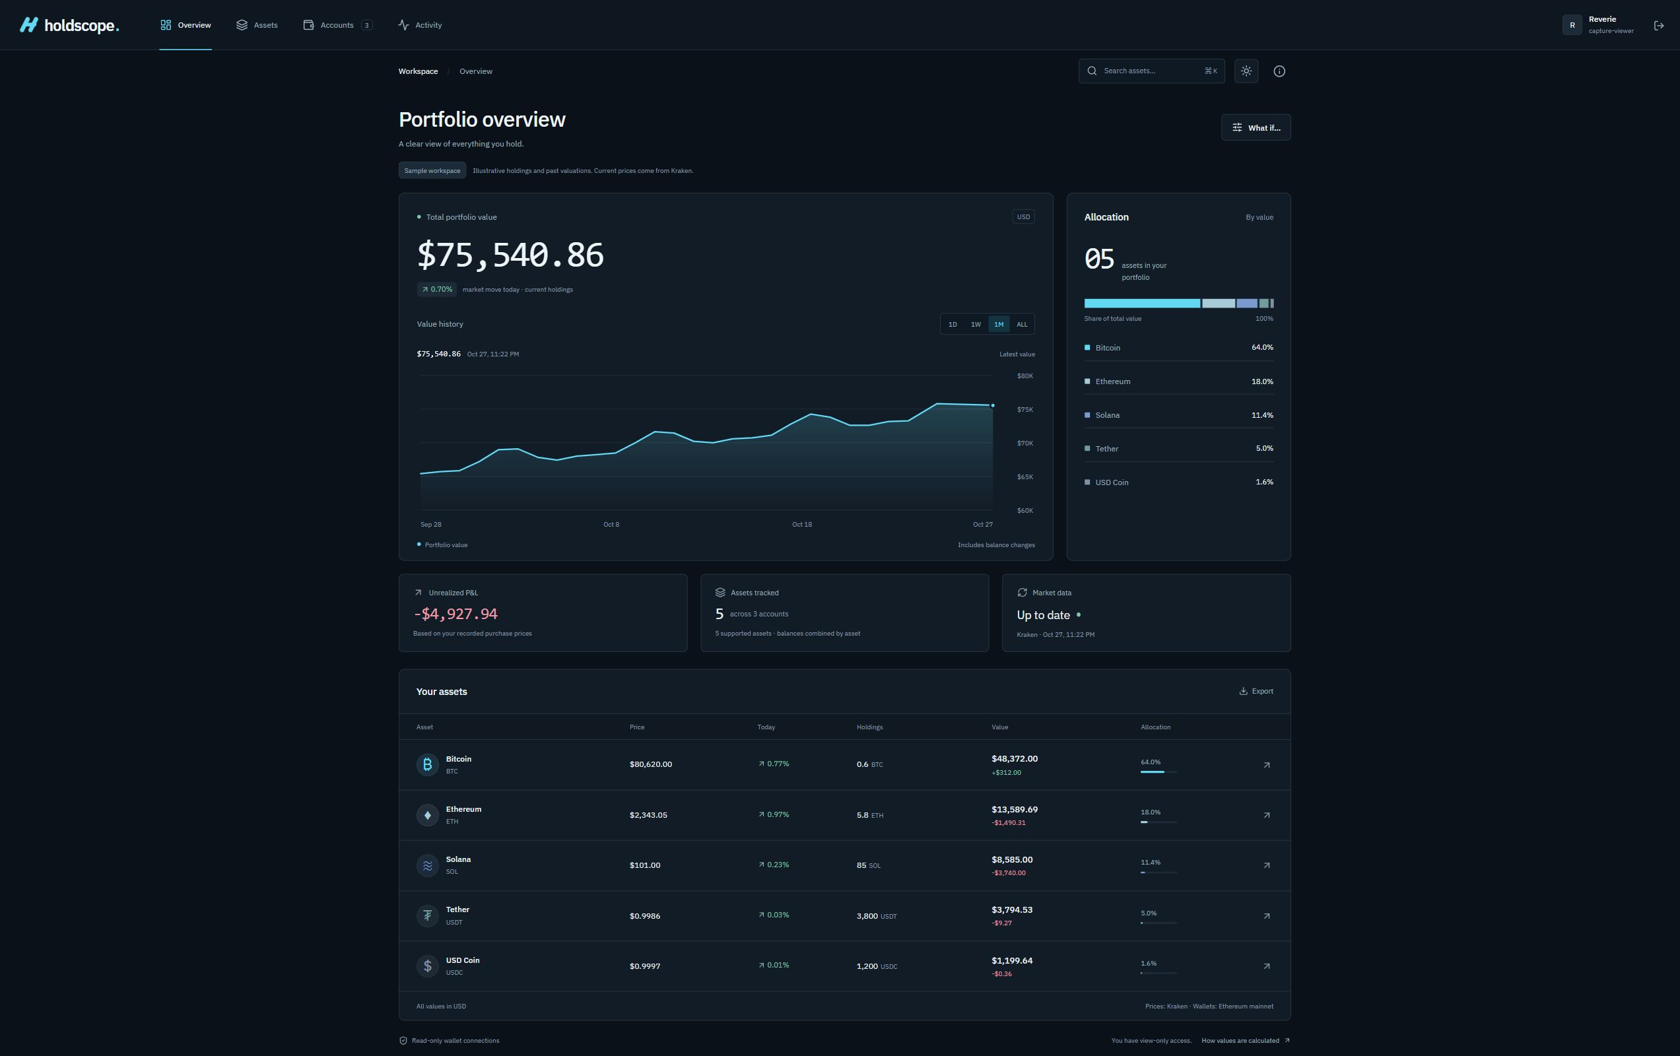Click the Market data refresh icon
Screen dimensions: 1680x1056
coord(1022,592)
